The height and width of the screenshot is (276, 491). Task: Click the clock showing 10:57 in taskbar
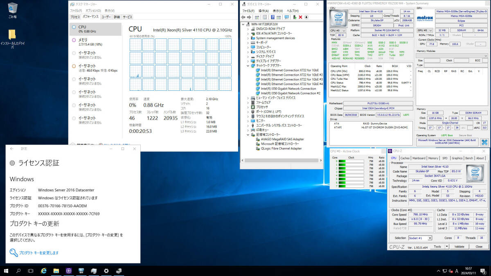469,271
